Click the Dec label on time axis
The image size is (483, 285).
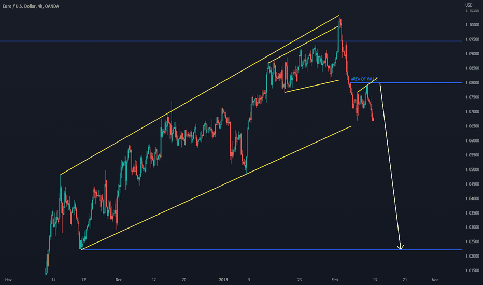119,280
